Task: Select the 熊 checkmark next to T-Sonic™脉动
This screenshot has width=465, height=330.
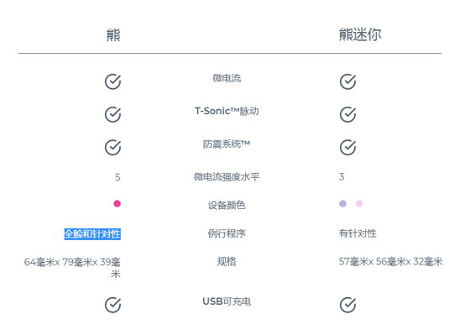Action: pos(112,114)
